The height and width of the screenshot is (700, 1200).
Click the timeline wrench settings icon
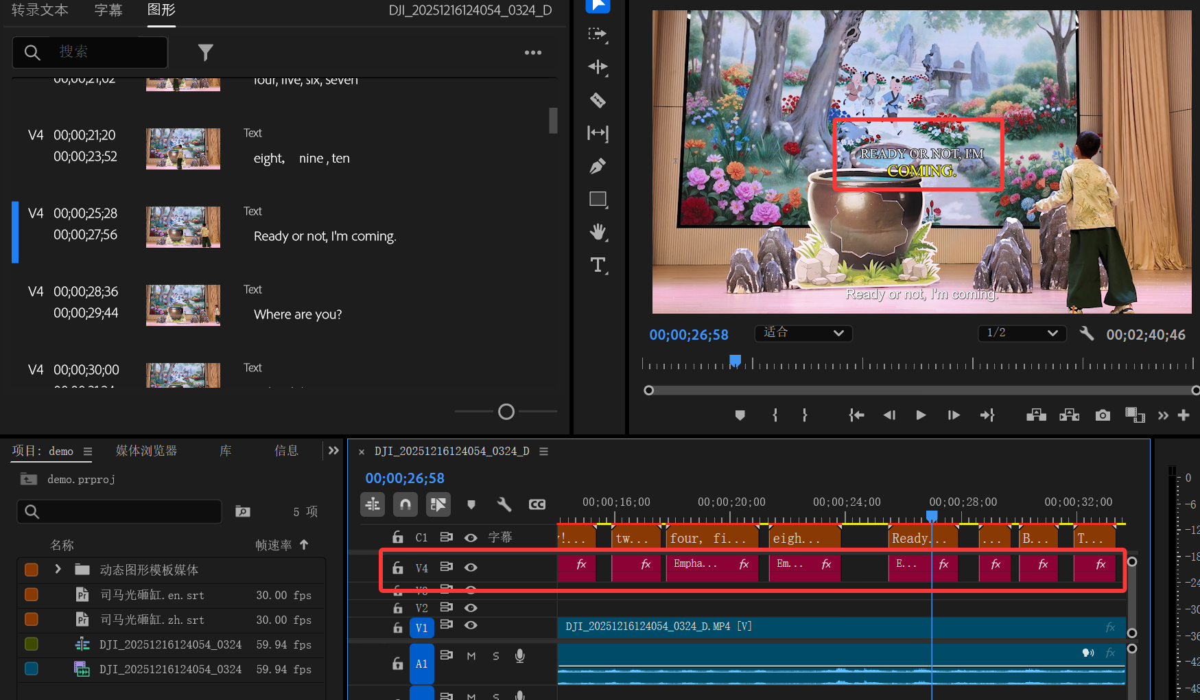(504, 505)
